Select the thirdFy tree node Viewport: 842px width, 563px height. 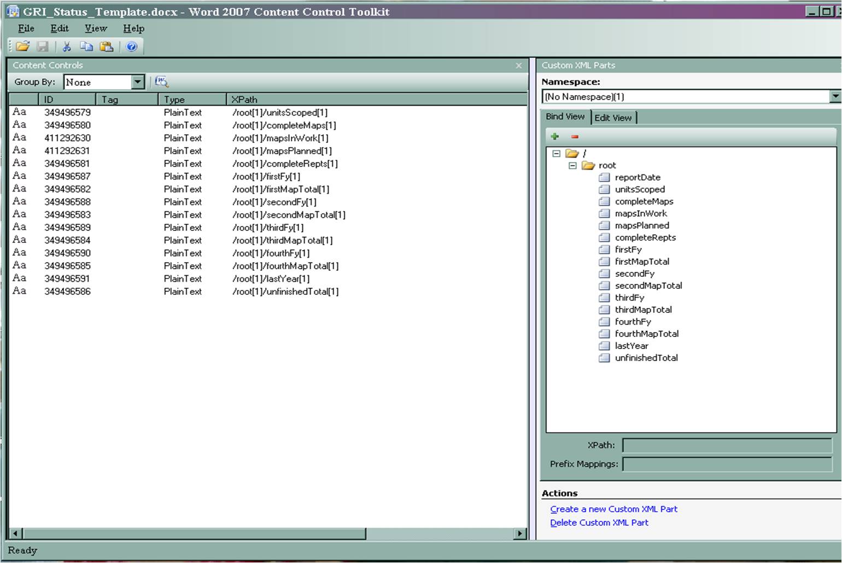[629, 298]
